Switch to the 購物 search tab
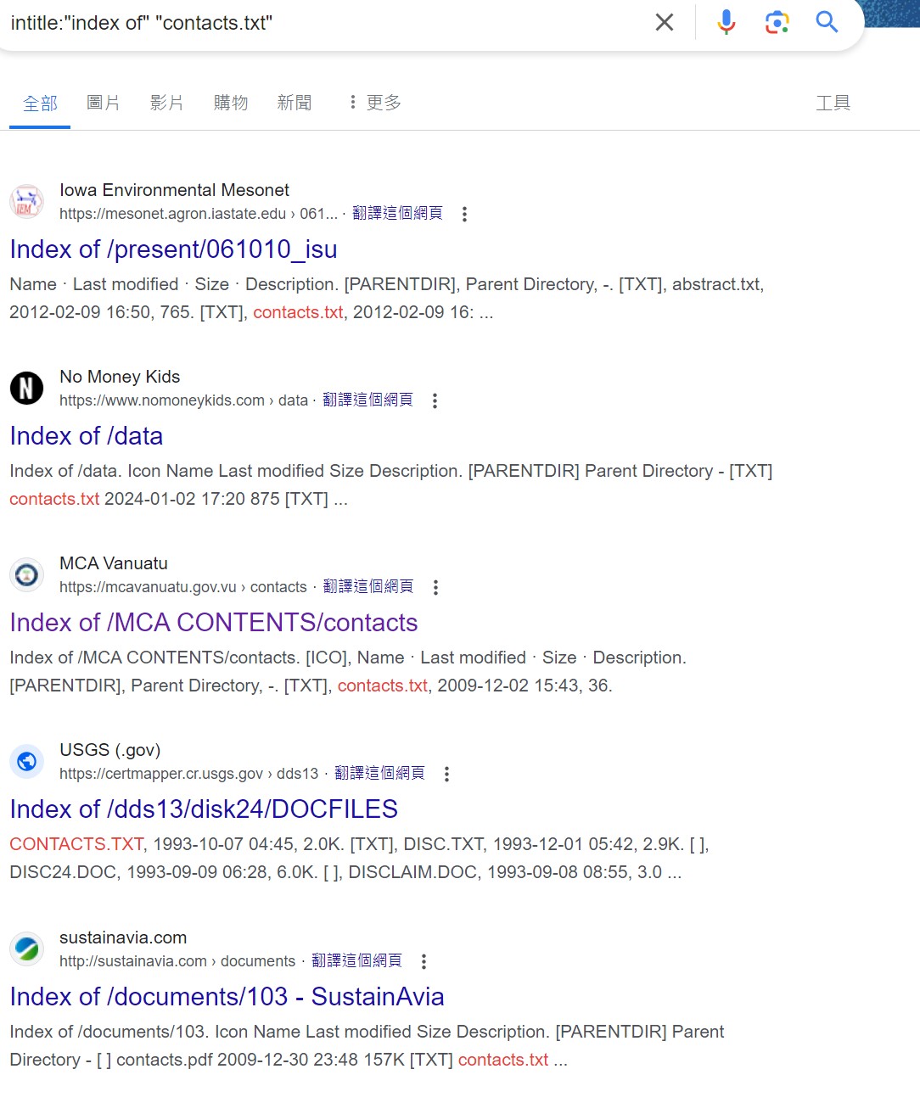The height and width of the screenshot is (1097, 920). pos(230,102)
